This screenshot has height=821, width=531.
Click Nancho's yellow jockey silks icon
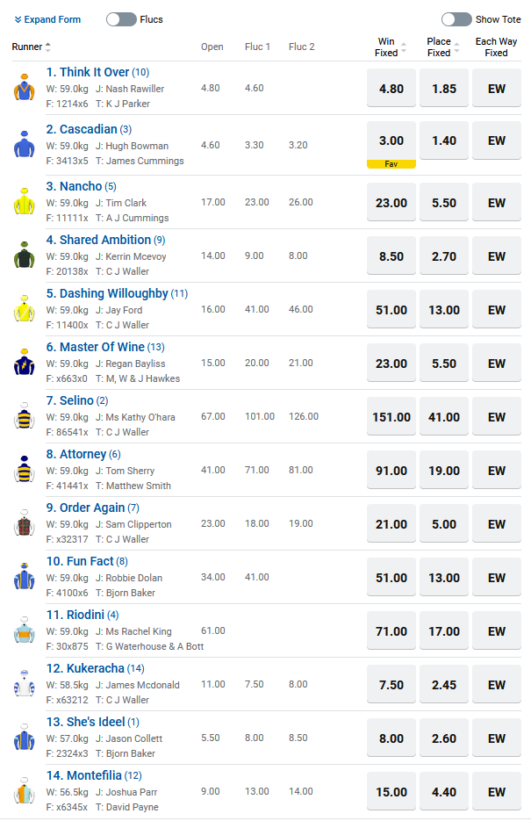click(x=23, y=202)
